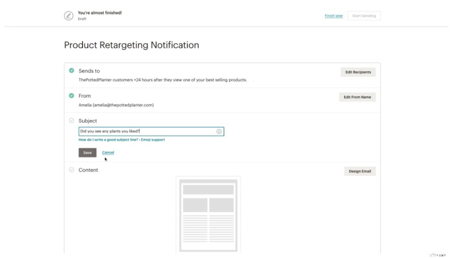This screenshot has width=453, height=258.
Task: Save the subject line
Action: [x=87, y=153]
